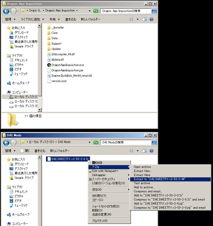This screenshot has height=226, width=213.
Task: Choose Extract files... in 7-Zip submenu
Action: pyautogui.click(x=170, y=171)
